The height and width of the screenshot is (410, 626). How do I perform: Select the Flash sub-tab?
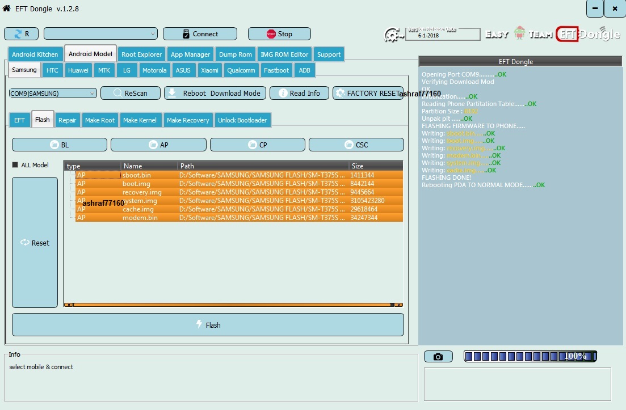coord(43,119)
